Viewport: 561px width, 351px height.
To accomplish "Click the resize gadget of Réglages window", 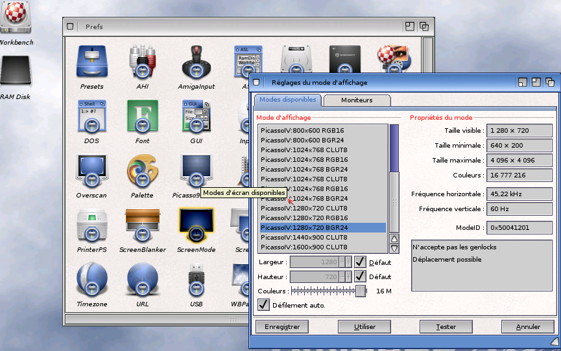I will tap(555, 341).
